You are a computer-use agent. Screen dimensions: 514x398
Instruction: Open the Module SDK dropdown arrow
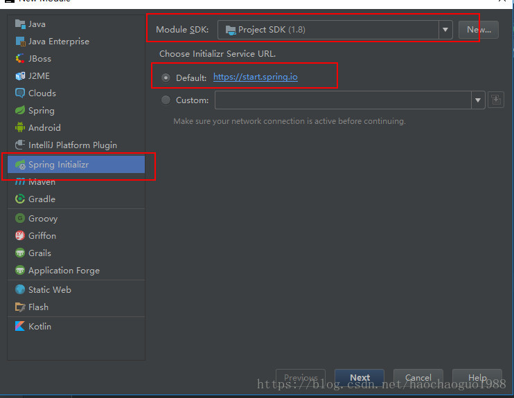pos(445,30)
